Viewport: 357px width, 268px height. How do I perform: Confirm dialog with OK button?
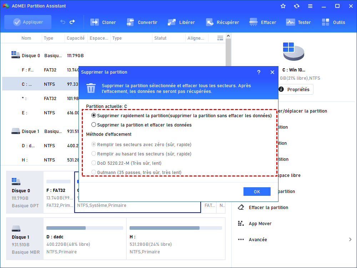click(257, 192)
